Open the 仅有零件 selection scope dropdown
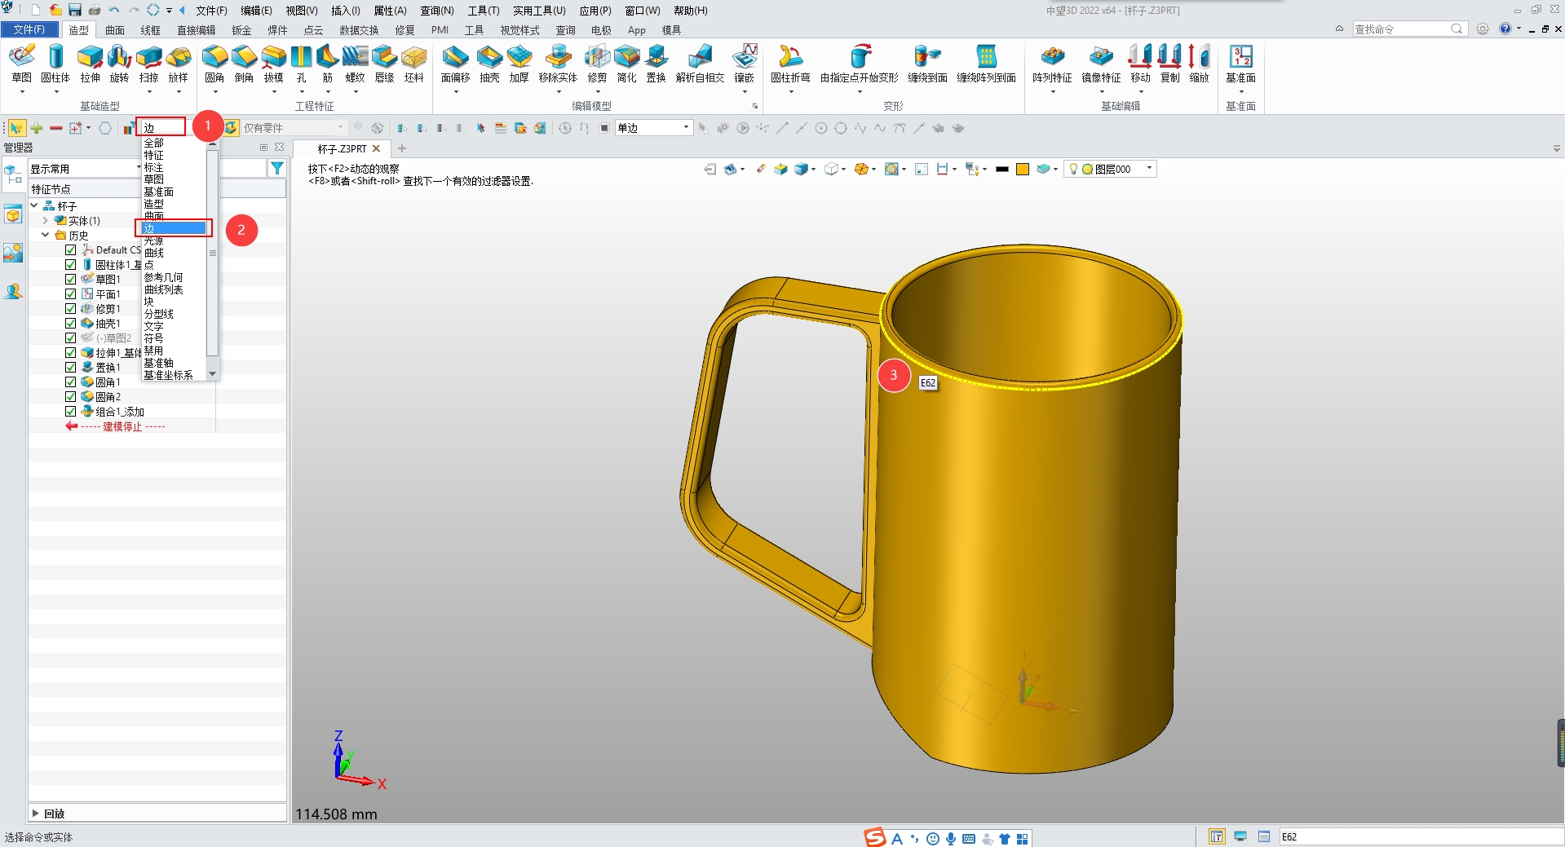 [x=341, y=127]
